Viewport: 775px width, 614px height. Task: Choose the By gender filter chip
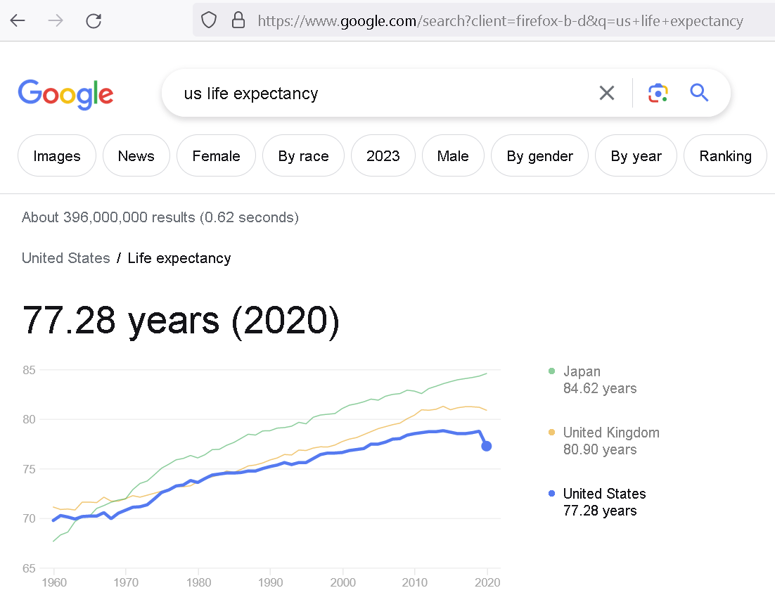pyautogui.click(x=539, y=155)
